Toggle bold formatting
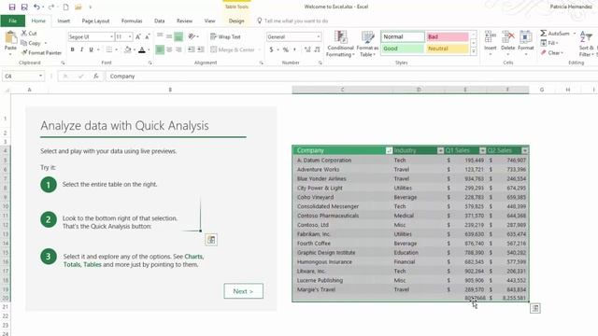Viewport: 598px width, 336px height. pyautogui.click(x=72, y=49)
